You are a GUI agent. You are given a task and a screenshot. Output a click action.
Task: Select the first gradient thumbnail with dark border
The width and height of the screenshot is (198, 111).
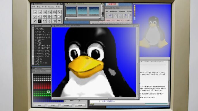coord(71,11)
